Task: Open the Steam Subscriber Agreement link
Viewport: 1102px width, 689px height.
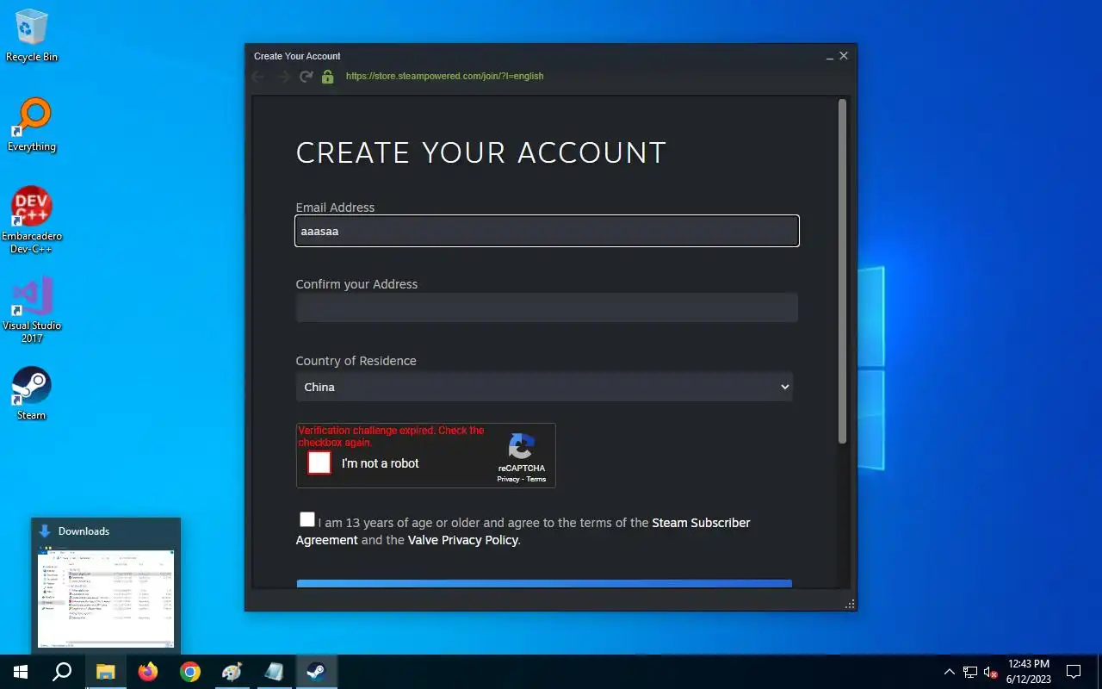Action: point(523,531)
